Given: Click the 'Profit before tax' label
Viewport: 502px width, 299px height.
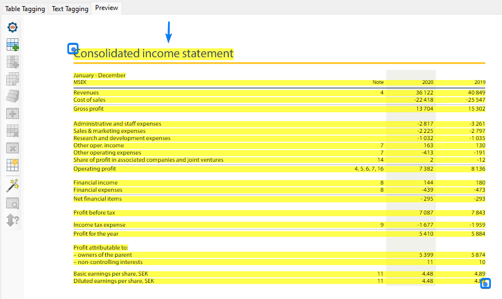Looking at the screenshot, I should tap(94, 213).
